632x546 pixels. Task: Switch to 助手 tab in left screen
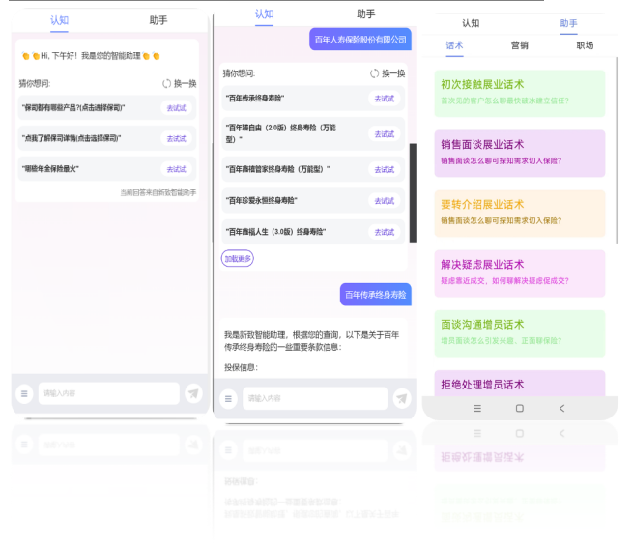pos(158,20)
